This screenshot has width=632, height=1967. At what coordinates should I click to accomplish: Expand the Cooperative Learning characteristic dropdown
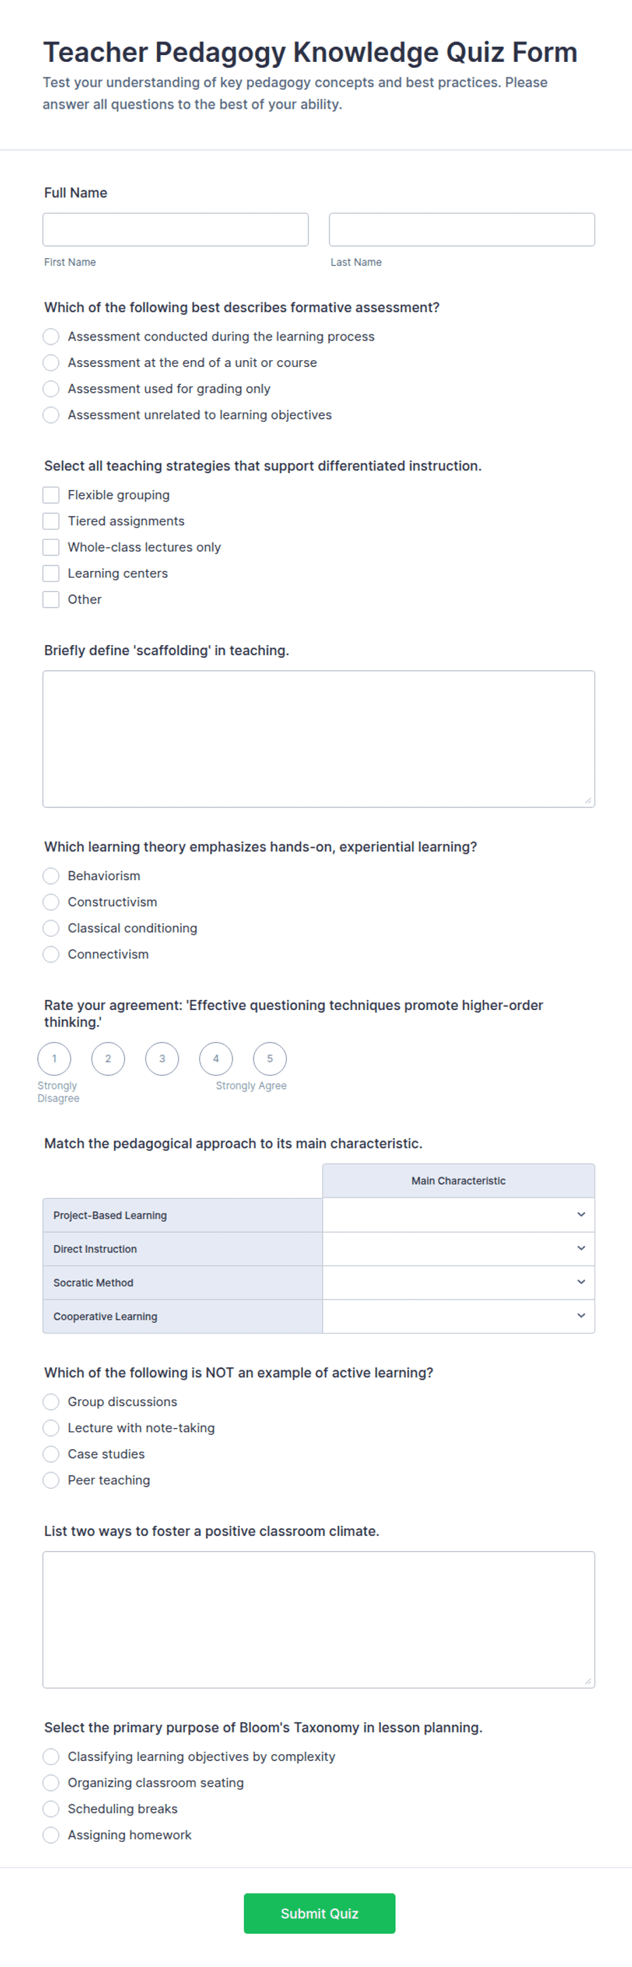459,1316
